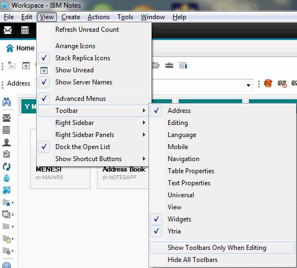
Task: Open the plain gray folder sidebar icon
Action: coord(6,226)
